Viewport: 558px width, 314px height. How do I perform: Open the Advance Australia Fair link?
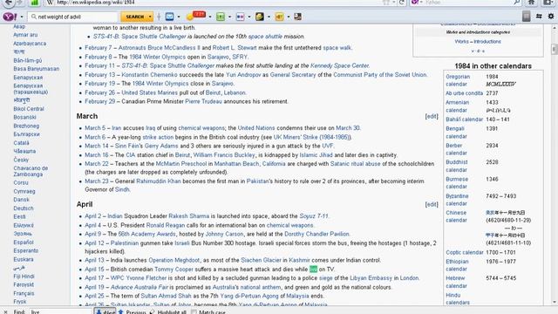pyautogui.click(x=139, y=287)
